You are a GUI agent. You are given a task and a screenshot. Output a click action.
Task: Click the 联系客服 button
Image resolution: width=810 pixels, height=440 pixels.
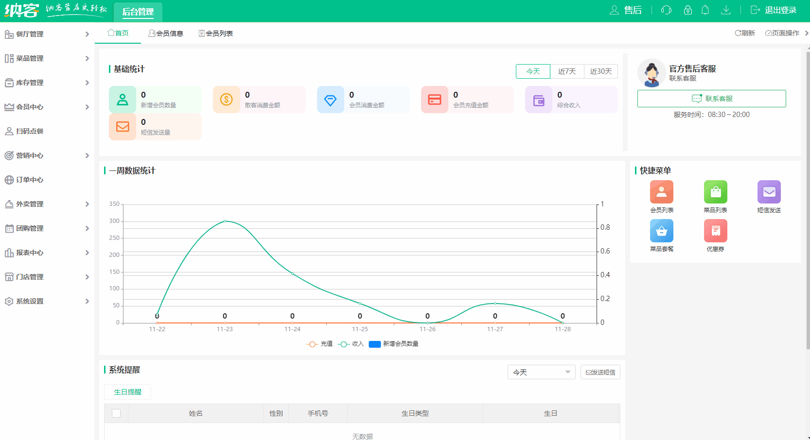click(711, 98)
